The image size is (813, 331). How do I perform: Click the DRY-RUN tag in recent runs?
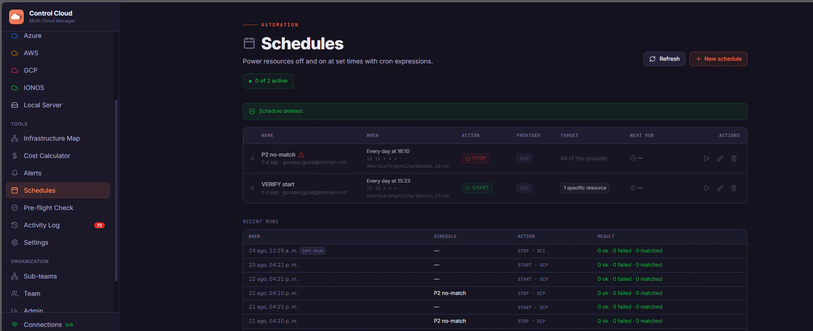tap(313, 251)
